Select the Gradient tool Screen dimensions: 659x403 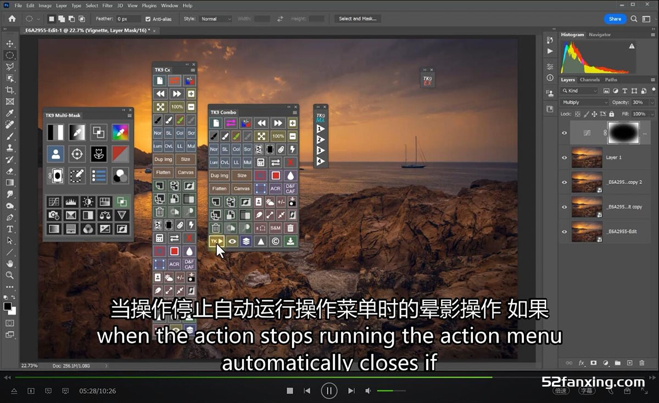click(10, 182)
